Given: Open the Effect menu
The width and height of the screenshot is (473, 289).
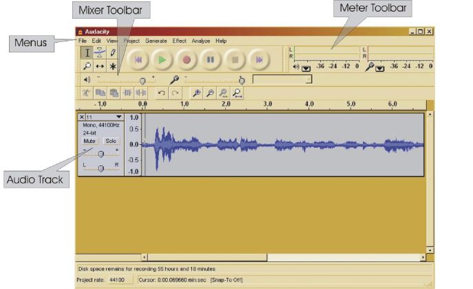Looking at the screenshot, I should 179,41.
